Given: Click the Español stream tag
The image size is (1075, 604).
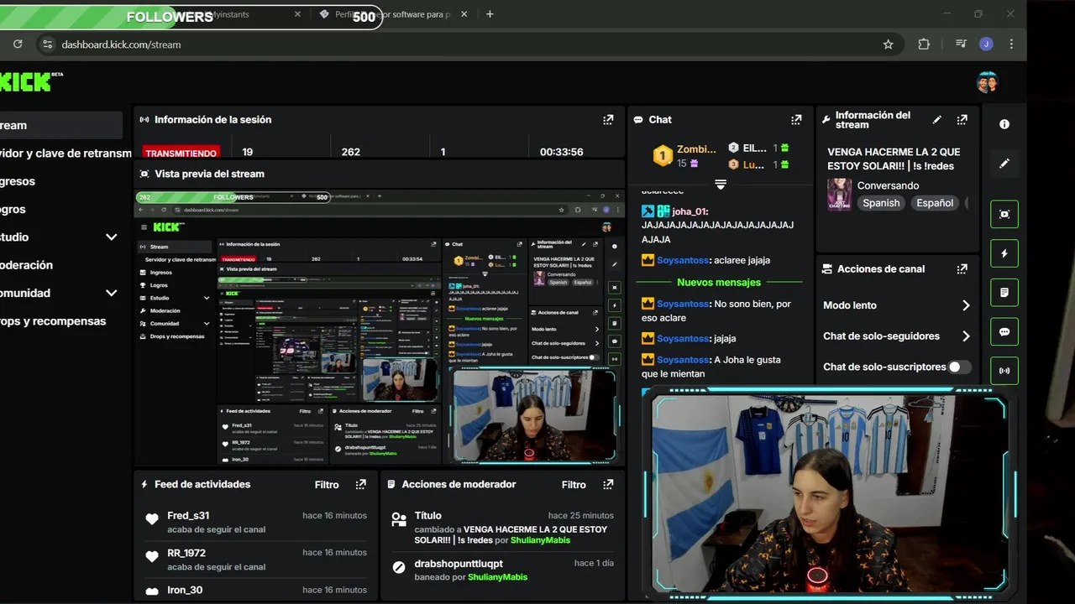Looking at the screenshot, I should pyautogui.click(x=935, y=203).
